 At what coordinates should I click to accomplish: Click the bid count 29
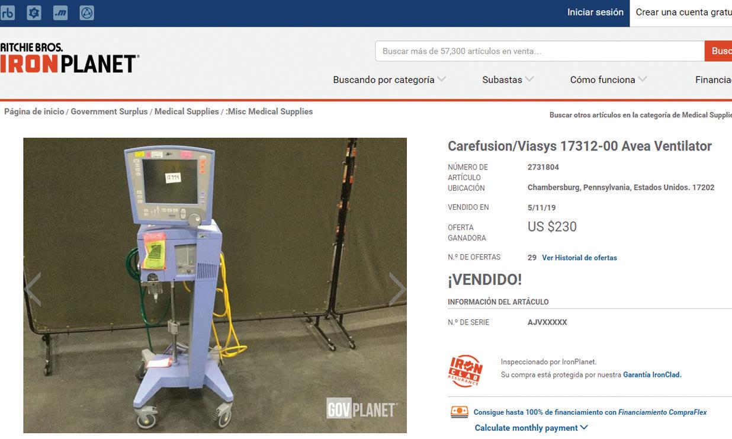[x=532, y=258]
